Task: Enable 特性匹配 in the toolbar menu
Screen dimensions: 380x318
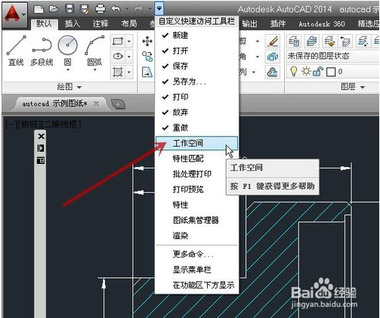Action: tap(196, 159)
